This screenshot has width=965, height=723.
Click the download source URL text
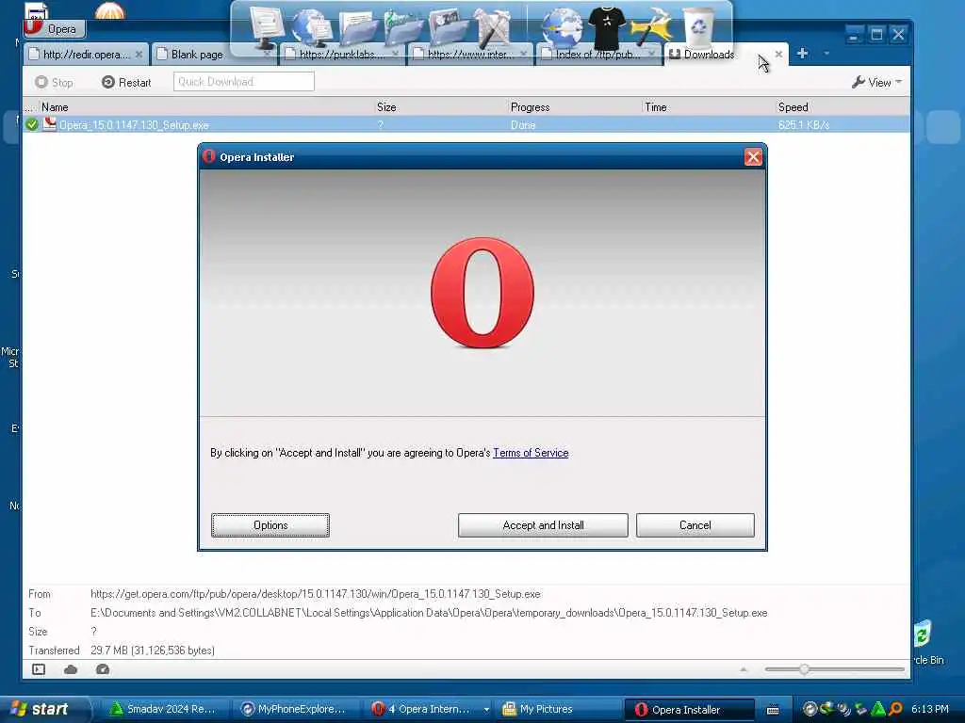tap(315, 594)
